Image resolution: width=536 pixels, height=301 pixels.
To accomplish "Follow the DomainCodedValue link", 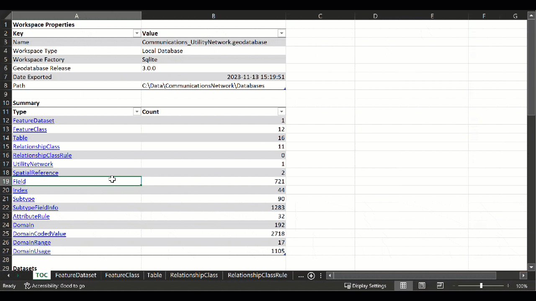I will click(x=39, y=234).
